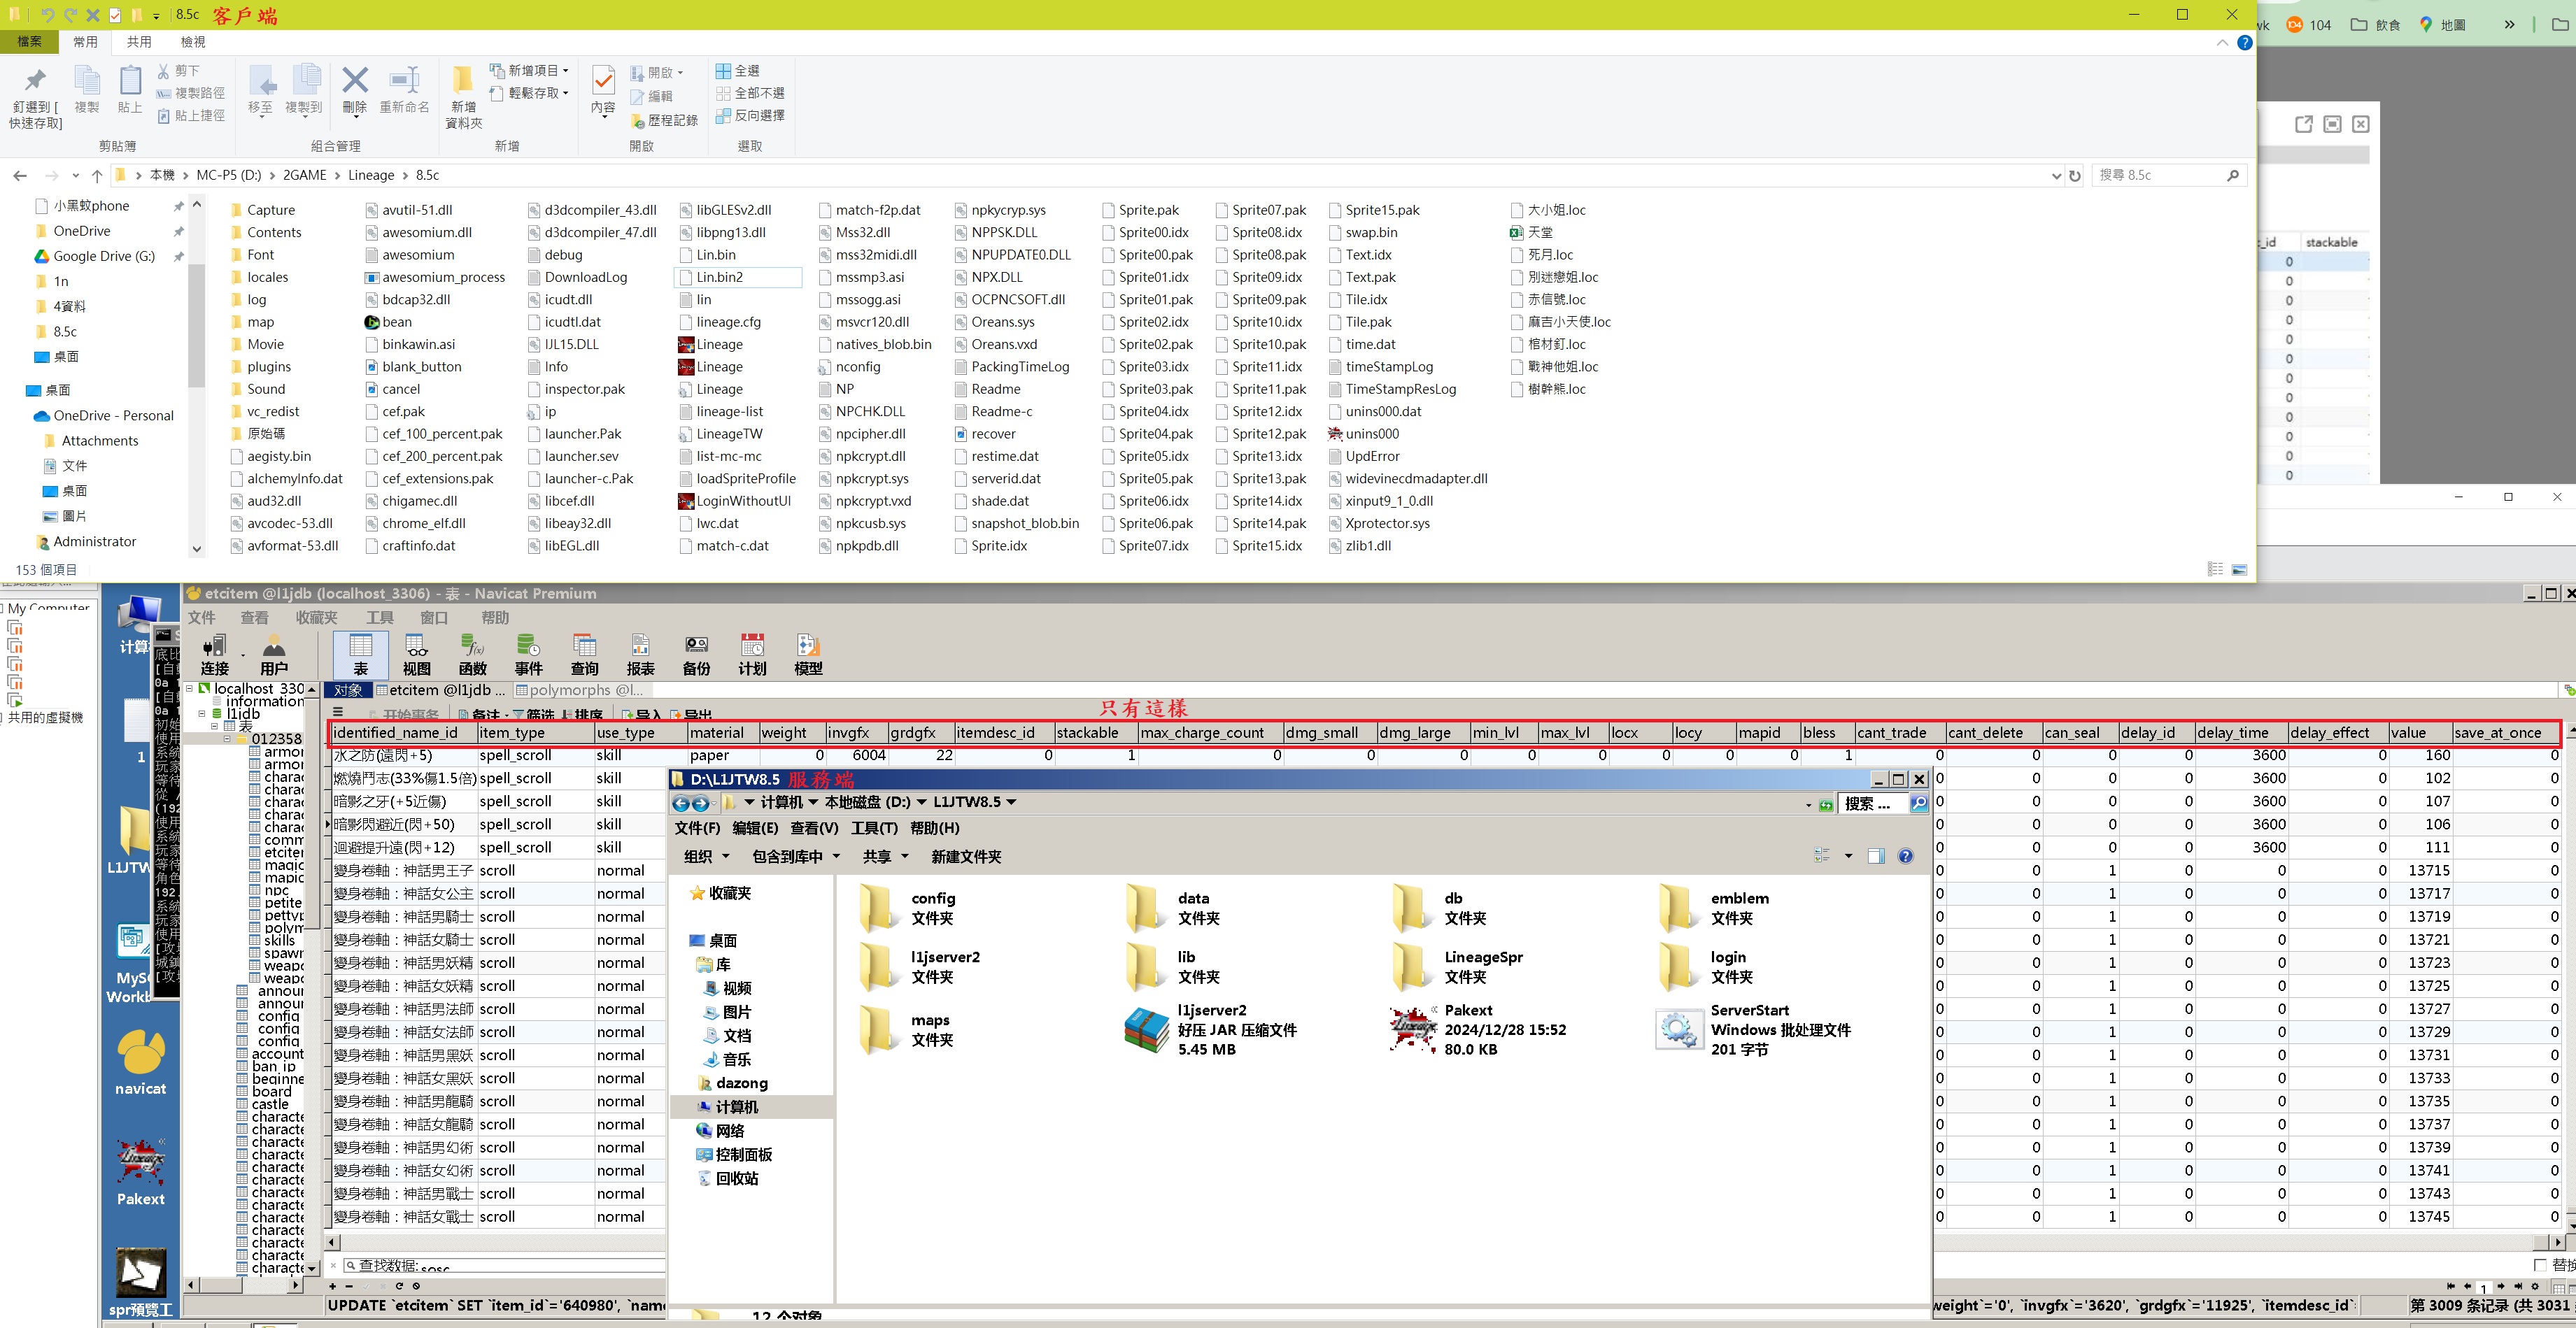The width and height of the screenshot is (2576, 1328).
Task: Open the navicat desktop shortcut icon
Action: (140, 1062)
